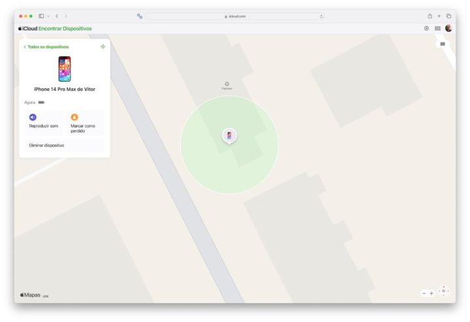
Task: Click the Mapas logo at bottom left
Action: (x=30, y=295)
